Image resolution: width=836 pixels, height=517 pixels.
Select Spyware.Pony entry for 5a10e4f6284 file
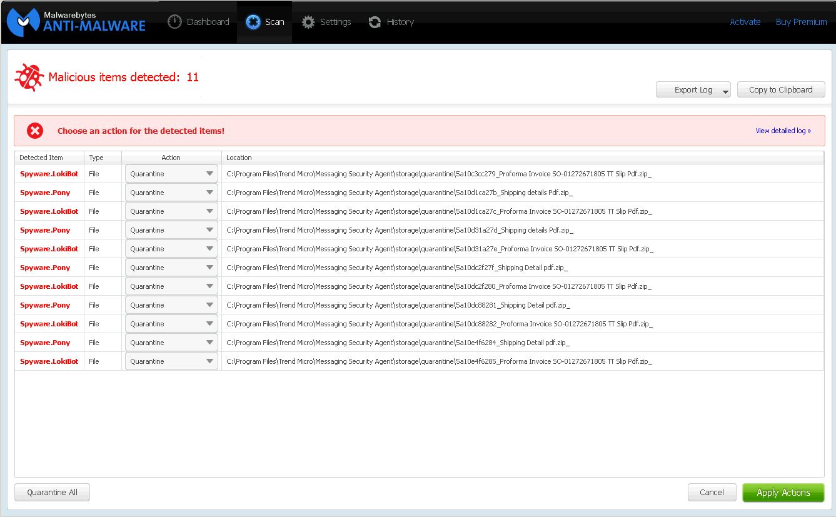(45, 343)
